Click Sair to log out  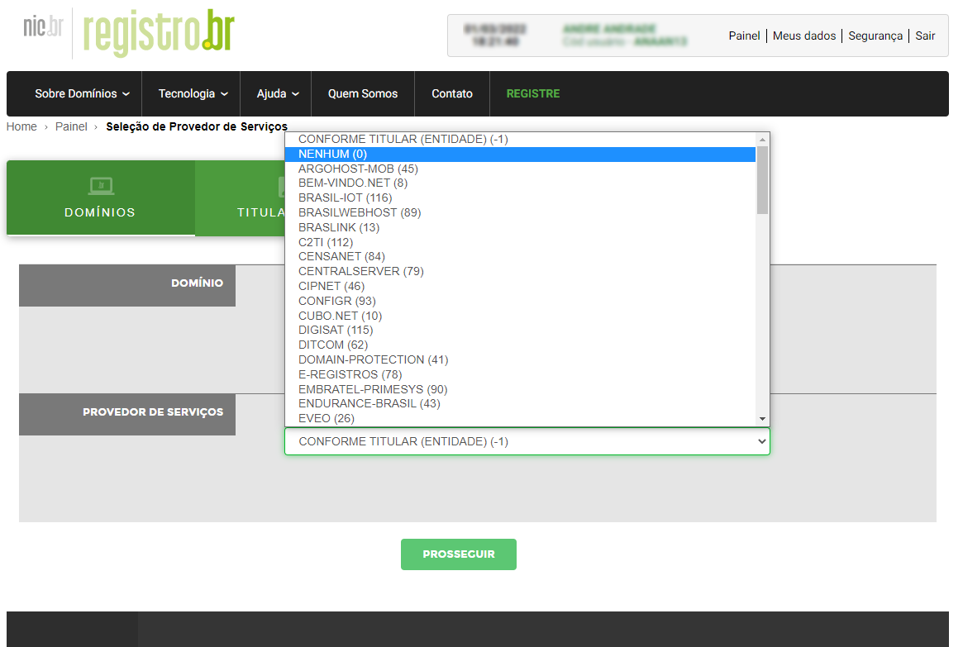[x=925, y=36]
